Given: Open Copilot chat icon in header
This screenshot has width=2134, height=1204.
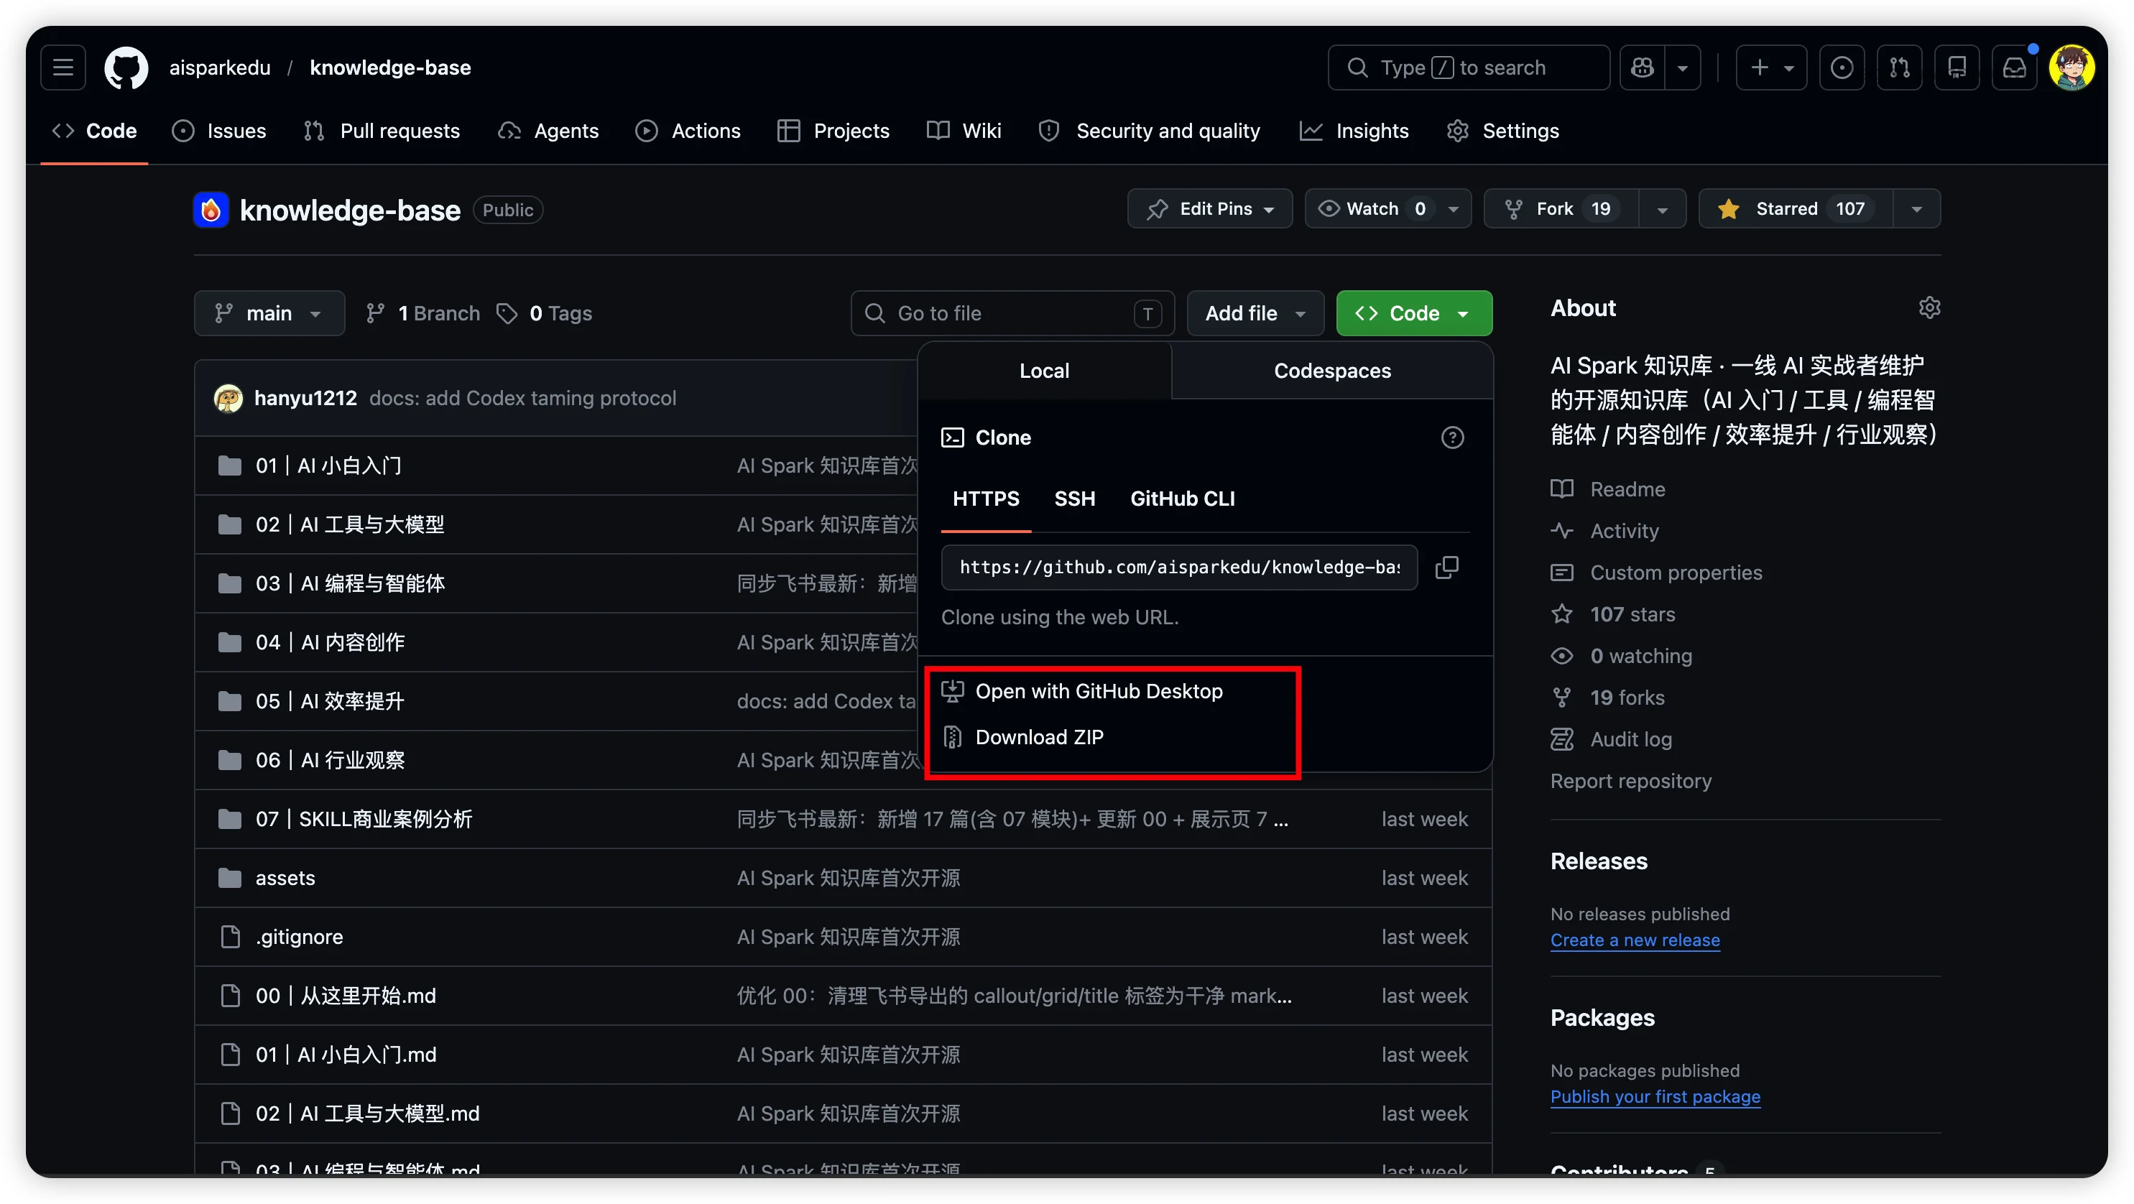Looking at the screenshot, I should 1642,67.
